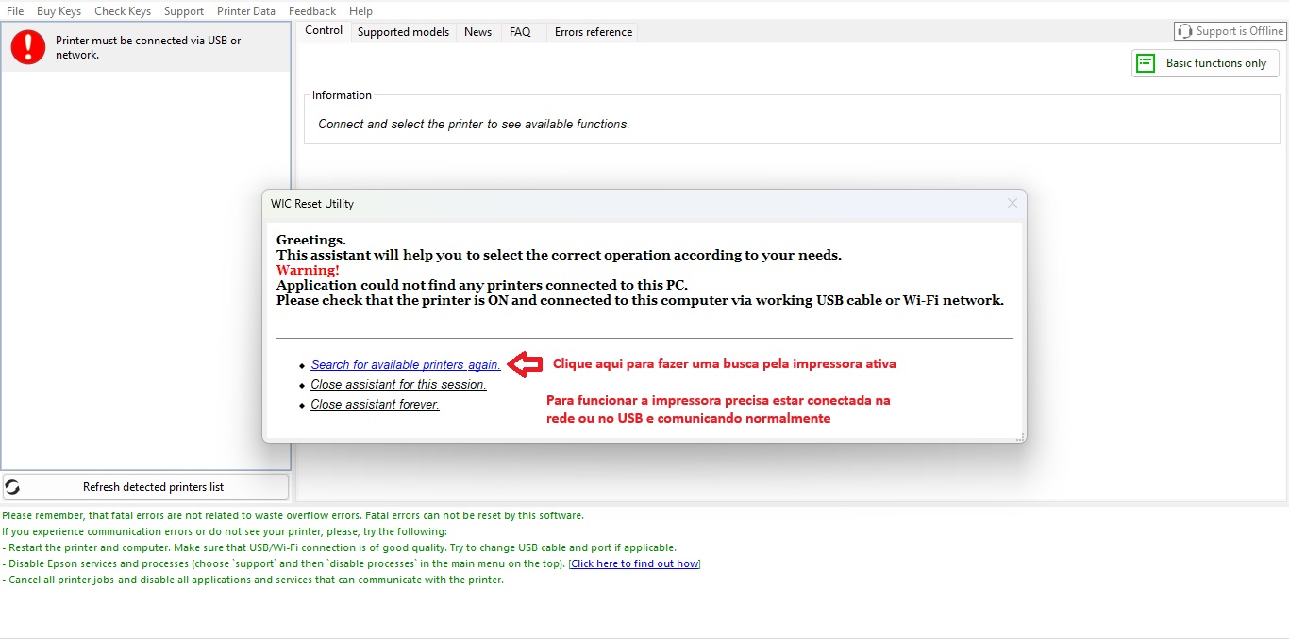
Task: Click Search for available printers again link
Action: [x=405, y=365]
